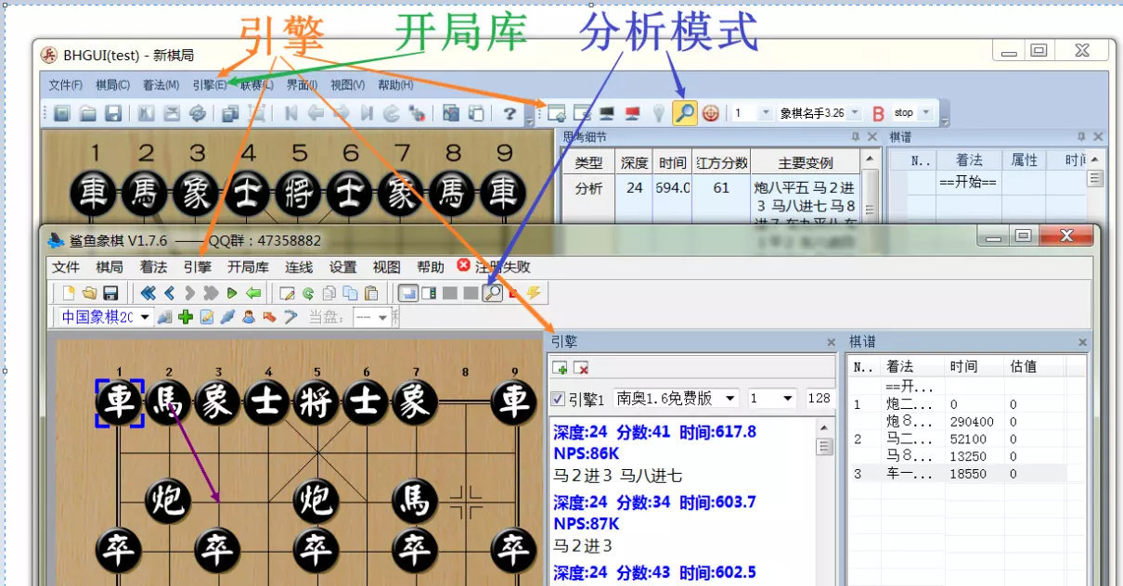Click the clipboard paste icon in 鲨鱼象棋
The image size is (1123, 586).
370,292
